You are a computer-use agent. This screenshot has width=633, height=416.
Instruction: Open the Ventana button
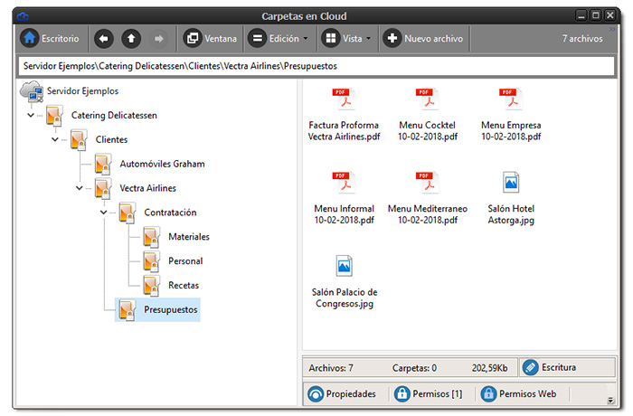point(210,38)
